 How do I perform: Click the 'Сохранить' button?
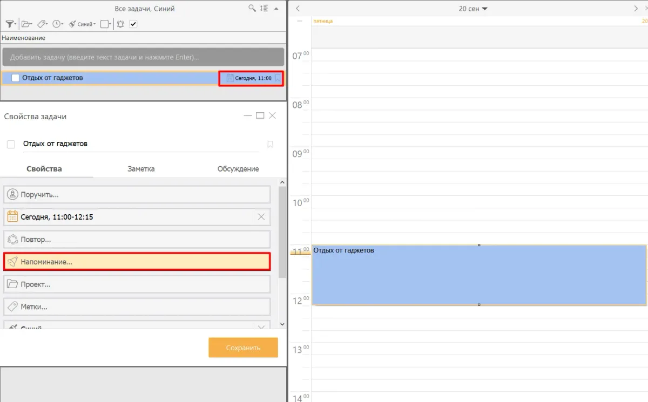click(243, 348)
